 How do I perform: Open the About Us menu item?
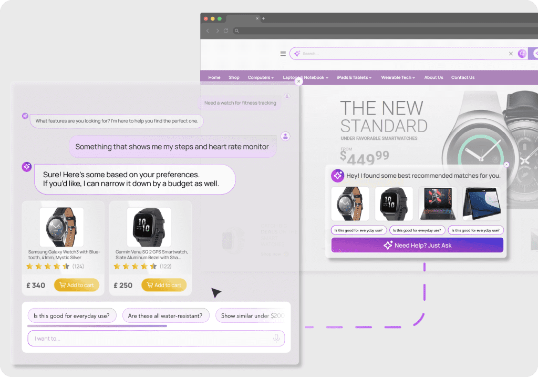pyautogui.click(x=433, y=78)
